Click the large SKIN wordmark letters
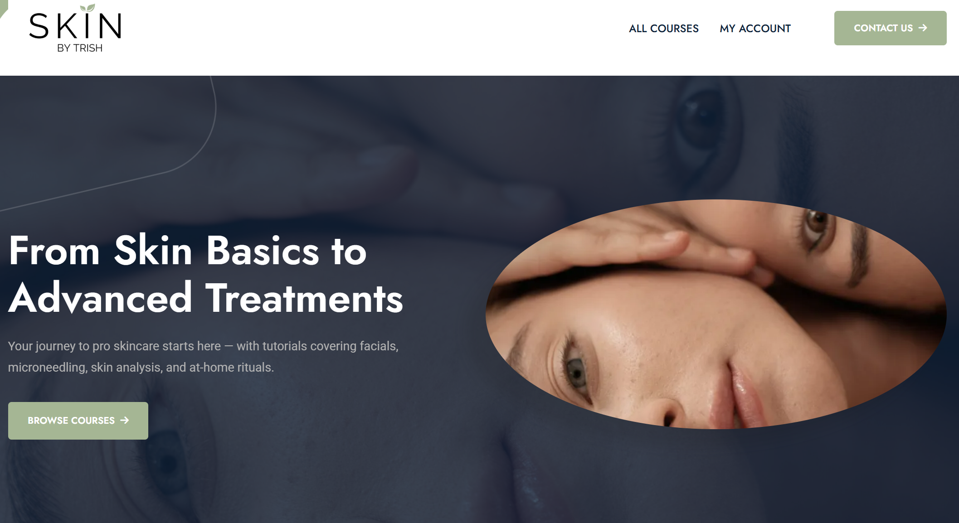 [x=75, y=25]
